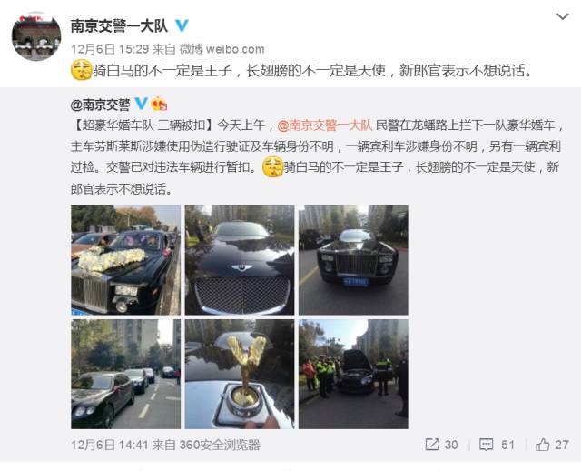Open the orange @南京交警一大队 mention
Screen dimensions: 581x471
325,125
